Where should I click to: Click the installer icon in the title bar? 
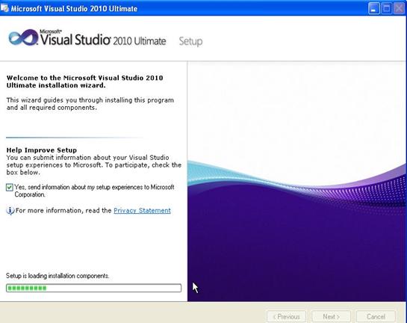[x=4, y=8]
